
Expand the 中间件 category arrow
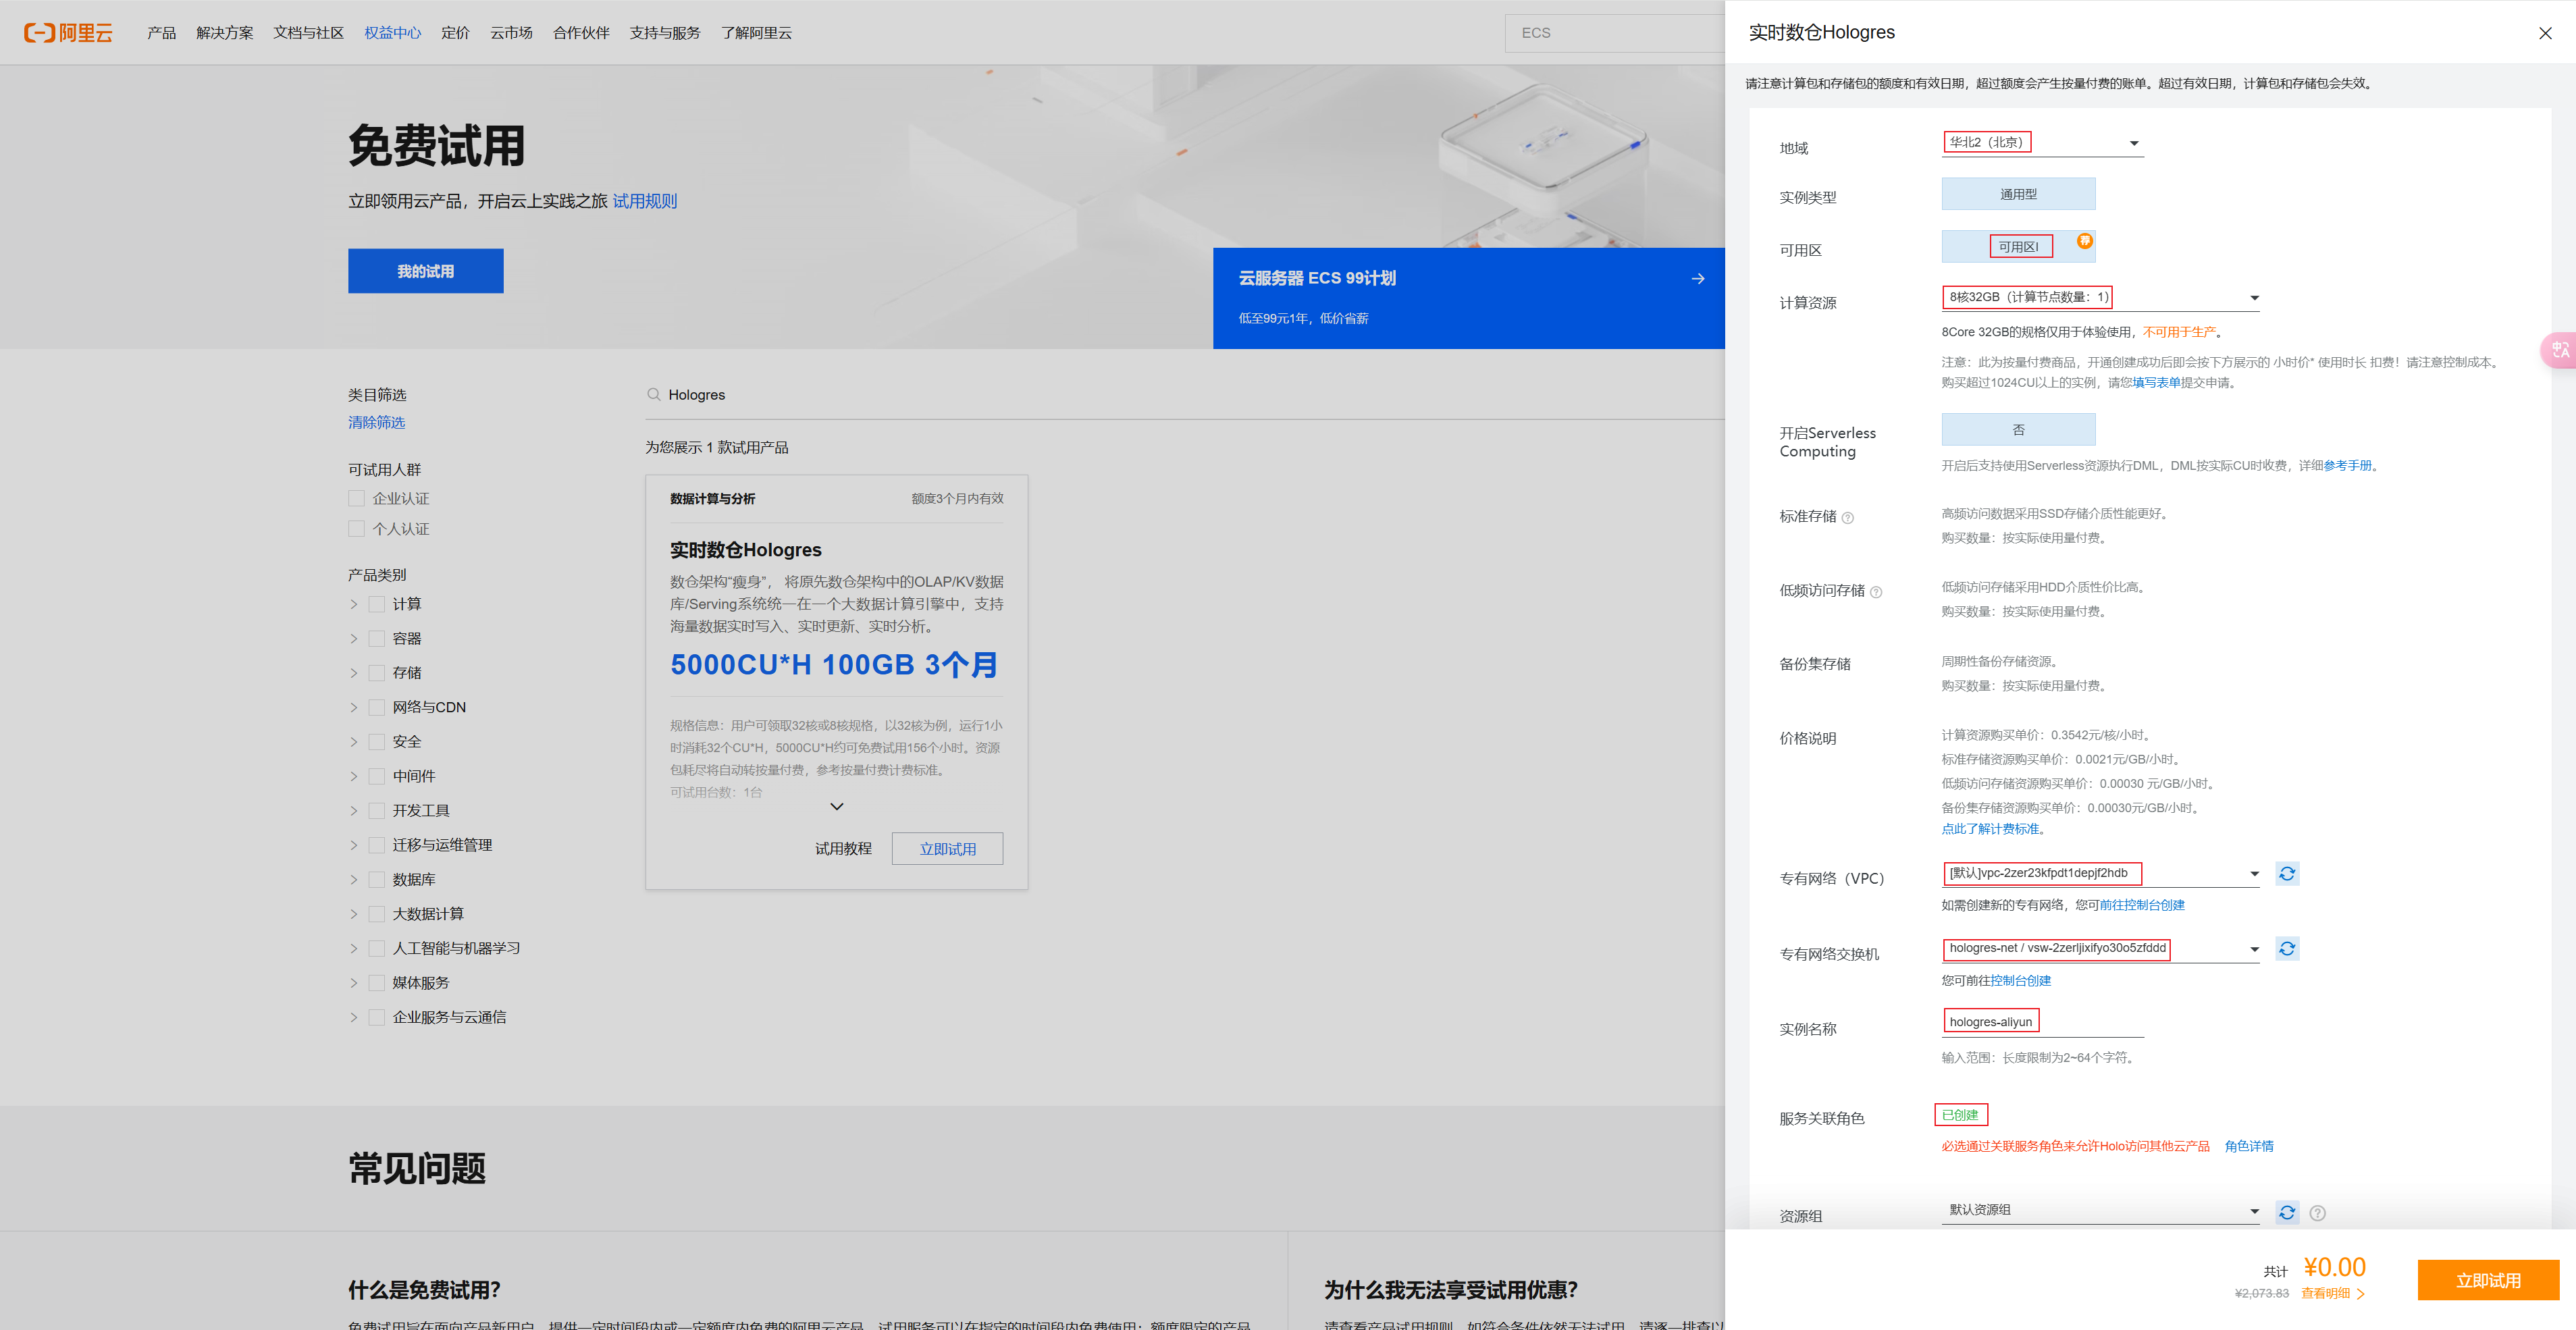354,776
